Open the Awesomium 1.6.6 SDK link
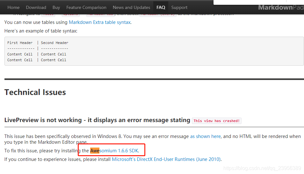Image resolution: width=304 pixels, height=174 pixels. (114, 151)
